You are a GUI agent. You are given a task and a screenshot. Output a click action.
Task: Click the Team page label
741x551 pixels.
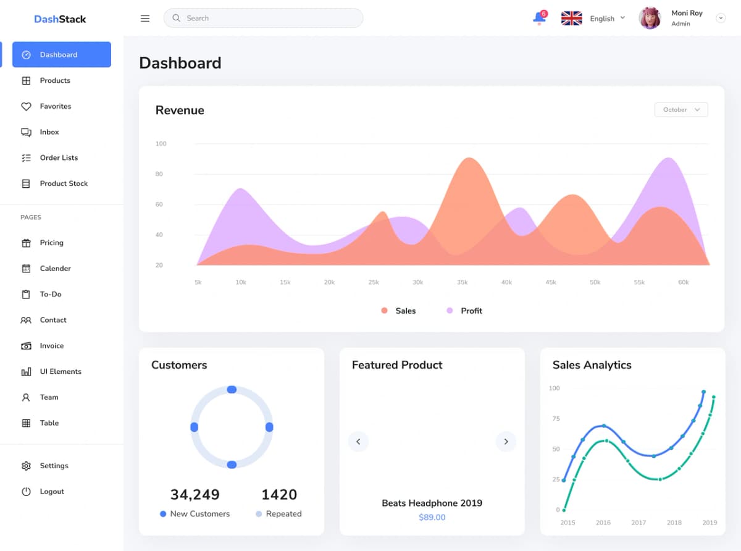tap(49, 398)
